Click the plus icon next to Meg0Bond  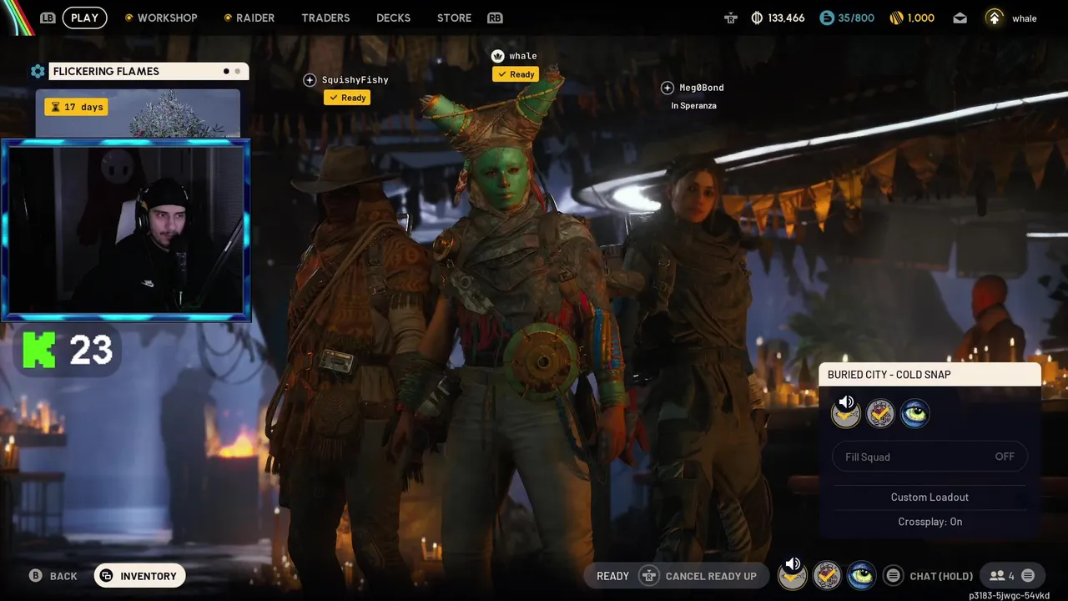(x=667, y=88)
